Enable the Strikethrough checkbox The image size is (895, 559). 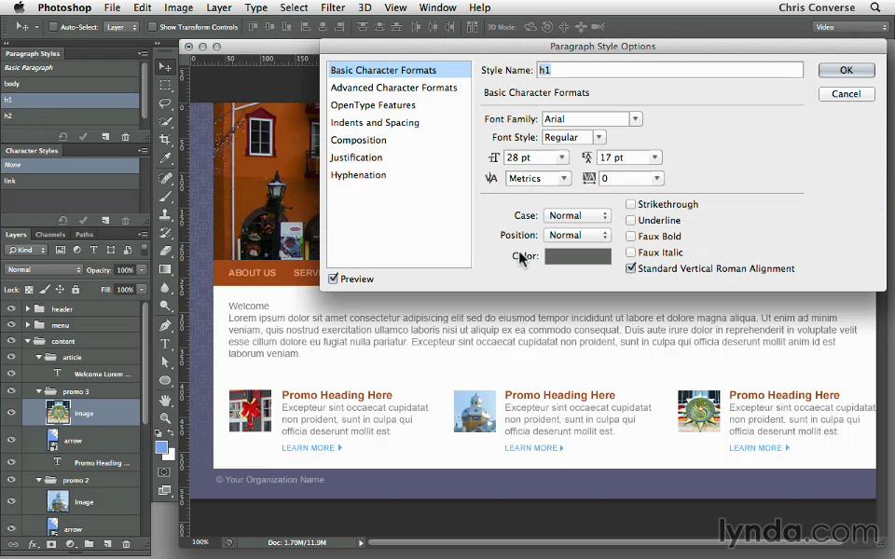click(631, 204)
